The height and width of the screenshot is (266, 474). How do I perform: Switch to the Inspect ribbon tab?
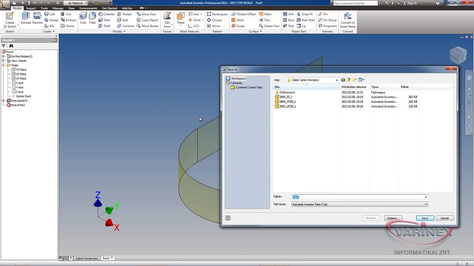tap(31, 8)
